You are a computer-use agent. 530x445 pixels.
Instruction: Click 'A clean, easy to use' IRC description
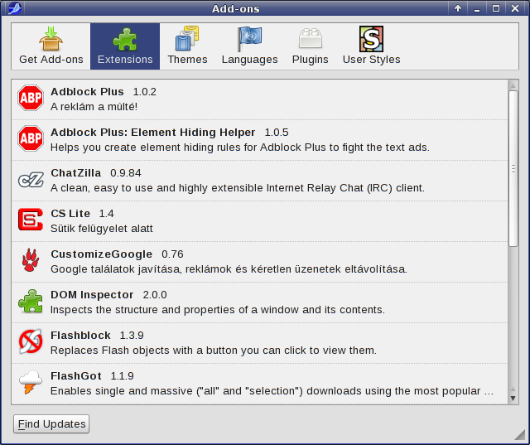[x=238, y=188]
